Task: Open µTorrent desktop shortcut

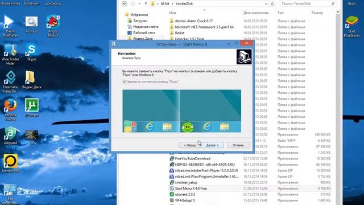Action: 32,108
